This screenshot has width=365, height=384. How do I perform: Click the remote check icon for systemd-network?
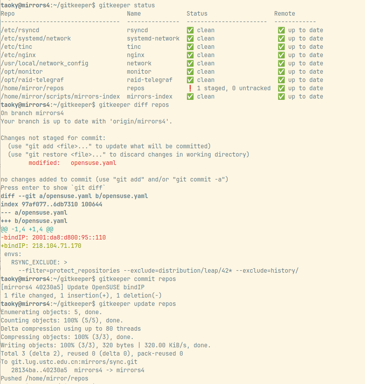coord(281,38)
